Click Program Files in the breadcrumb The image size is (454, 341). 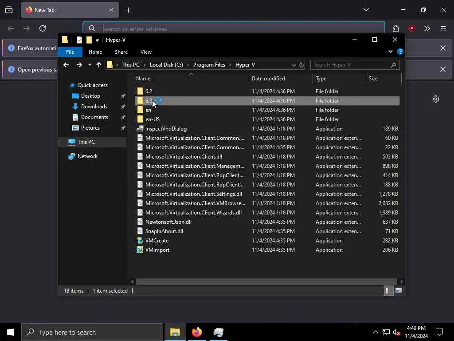tap(209, 65)
